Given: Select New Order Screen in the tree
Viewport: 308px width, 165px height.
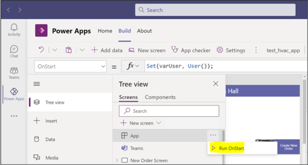Looking at the screenshot, I should click(x=149, y=160).
